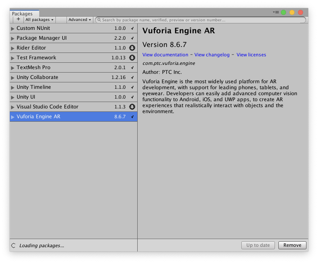Click the search magnifier icon

pyautogui.click(x=99, y=20)
